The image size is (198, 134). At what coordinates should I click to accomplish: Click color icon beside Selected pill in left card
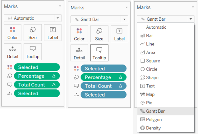pos(10,67)
